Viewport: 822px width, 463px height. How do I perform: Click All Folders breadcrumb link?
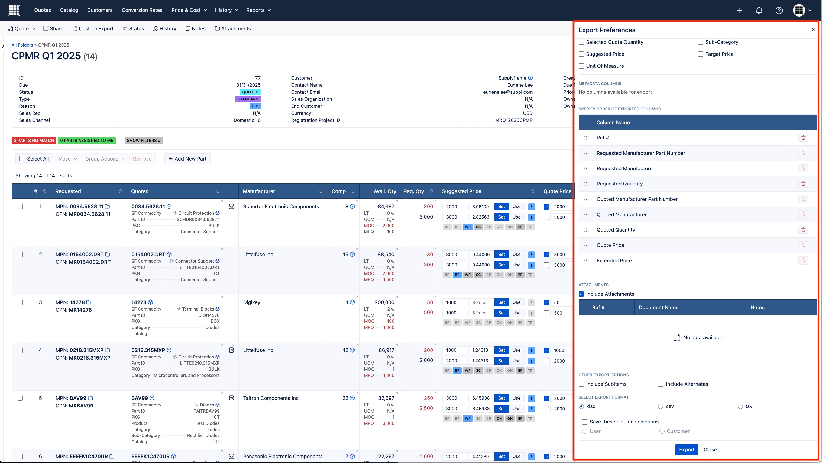pos(22,45)
